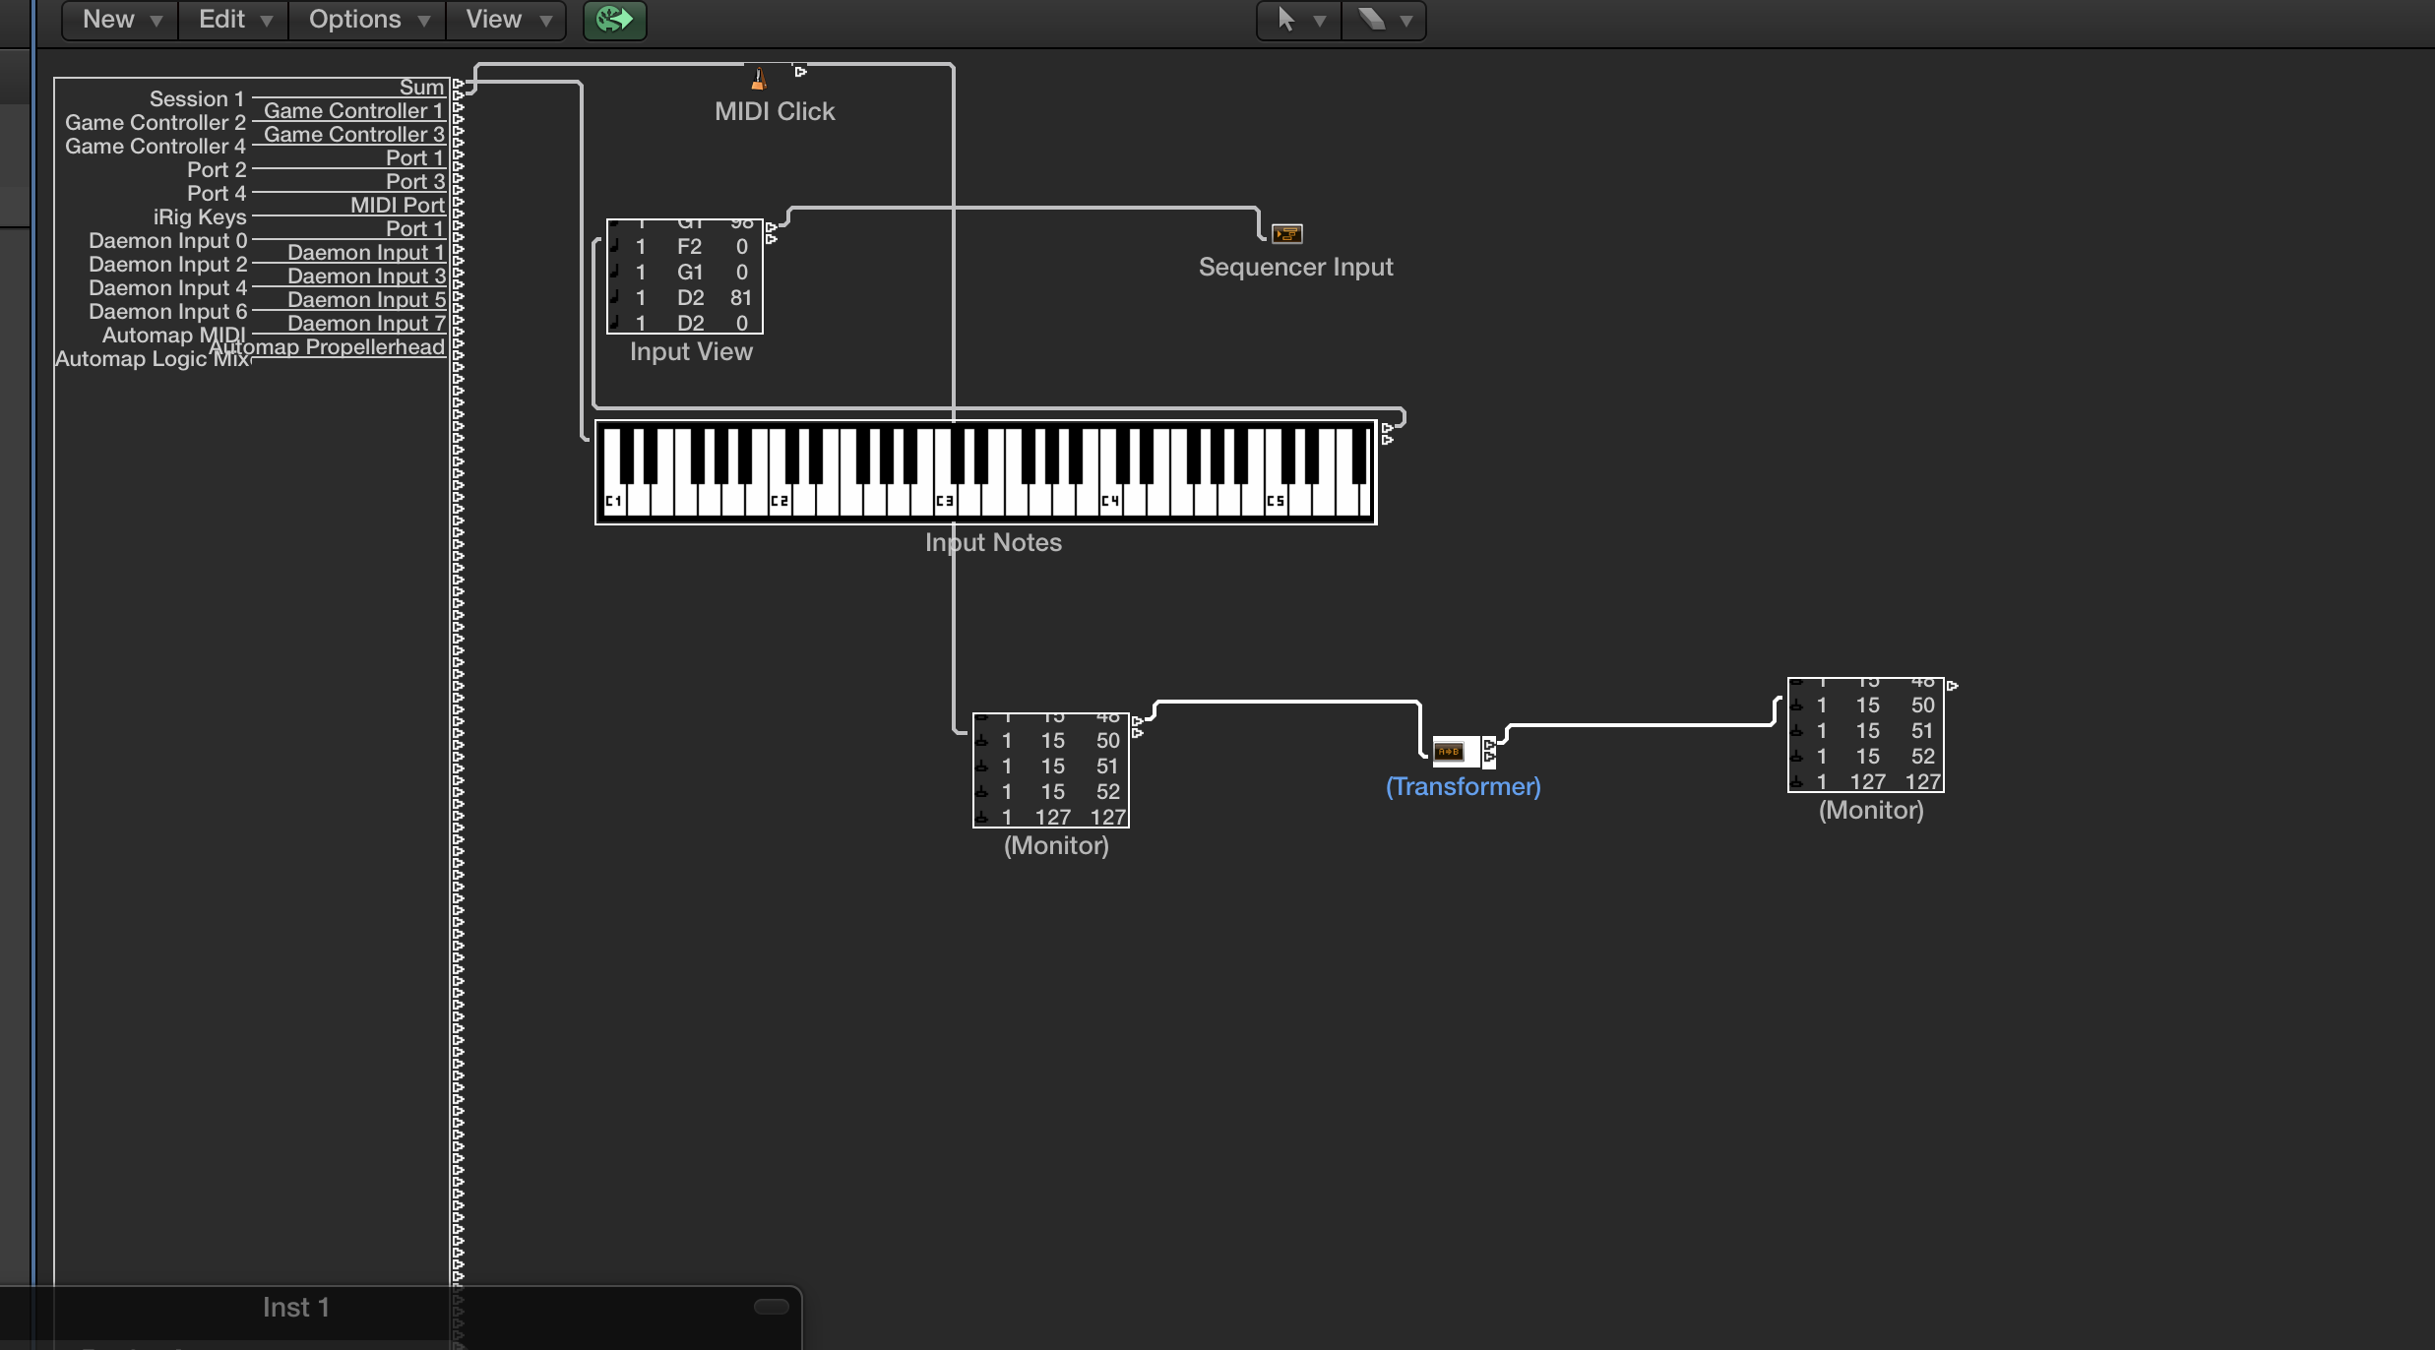
Task: Click the MIDI Click label
Action: coord(775,111)
